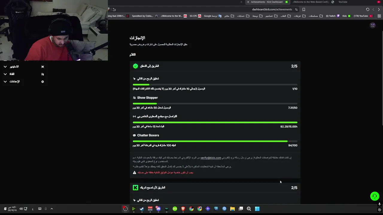Viewport: 383px width, 215px height.
Task: Expand the الإعدادات sidebar section
Action: click(x=24, y=82)
